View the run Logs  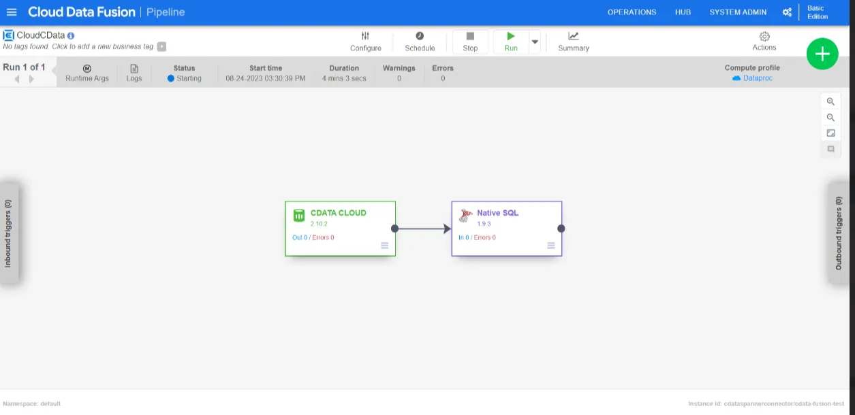coord(134,73)
